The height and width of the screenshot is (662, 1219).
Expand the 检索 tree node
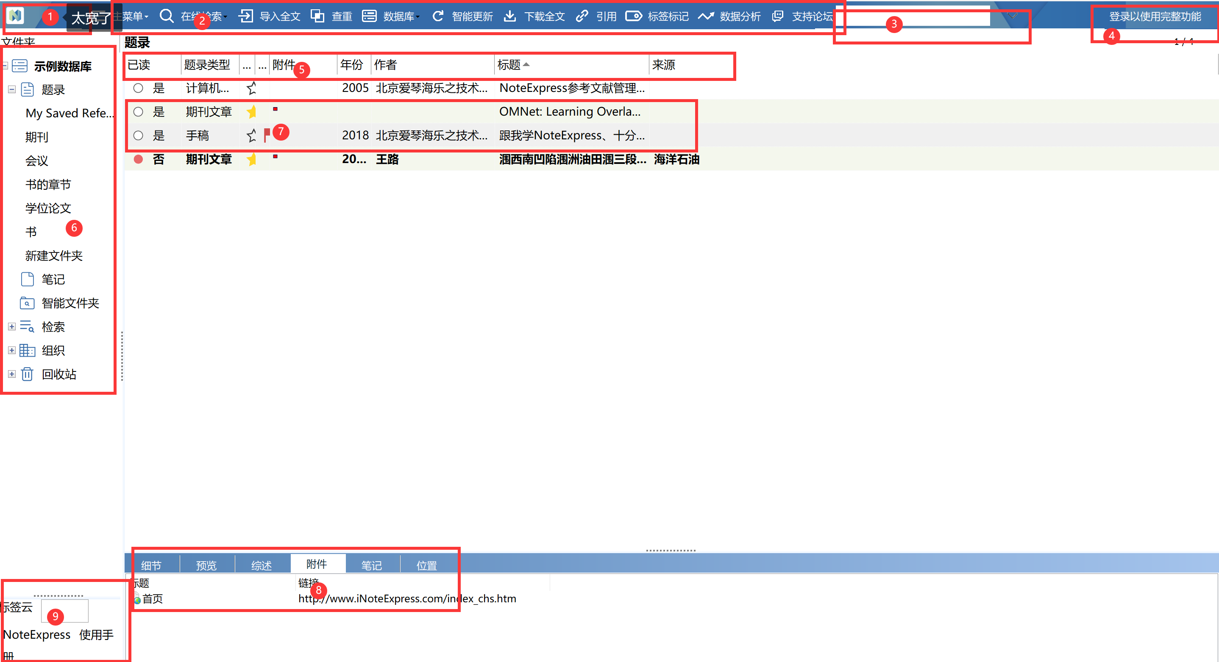[x=12, y=326]
